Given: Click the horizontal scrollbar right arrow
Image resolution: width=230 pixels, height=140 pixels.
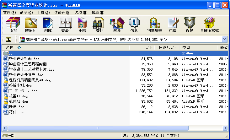Looking at the screenshot, I should (225, 128).
